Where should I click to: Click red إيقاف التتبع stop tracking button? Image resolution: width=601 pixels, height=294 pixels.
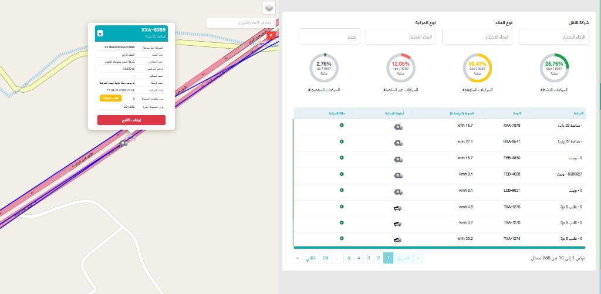[131, 120]
